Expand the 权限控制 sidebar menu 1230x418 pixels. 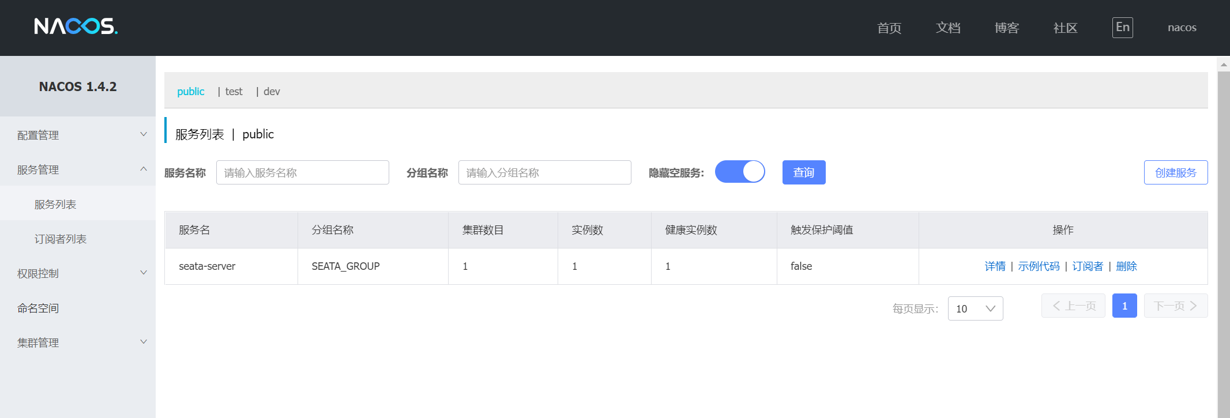tap(78, 273)
